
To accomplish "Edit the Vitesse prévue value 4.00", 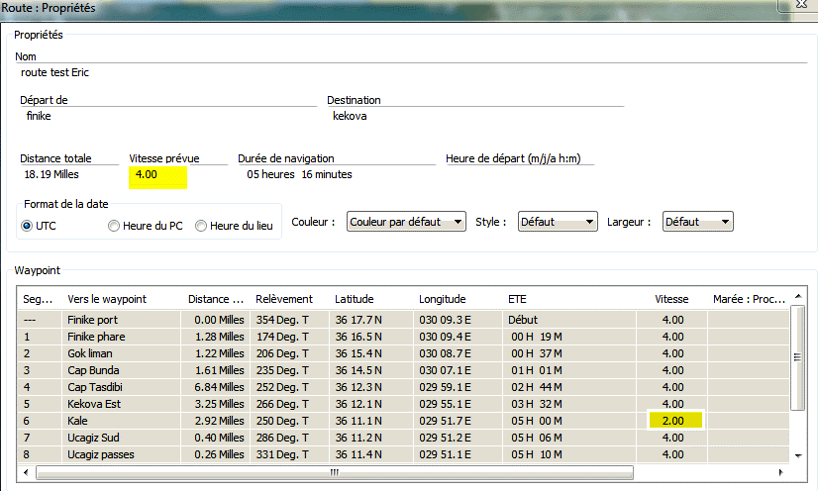I will click(x=157, y=177).
